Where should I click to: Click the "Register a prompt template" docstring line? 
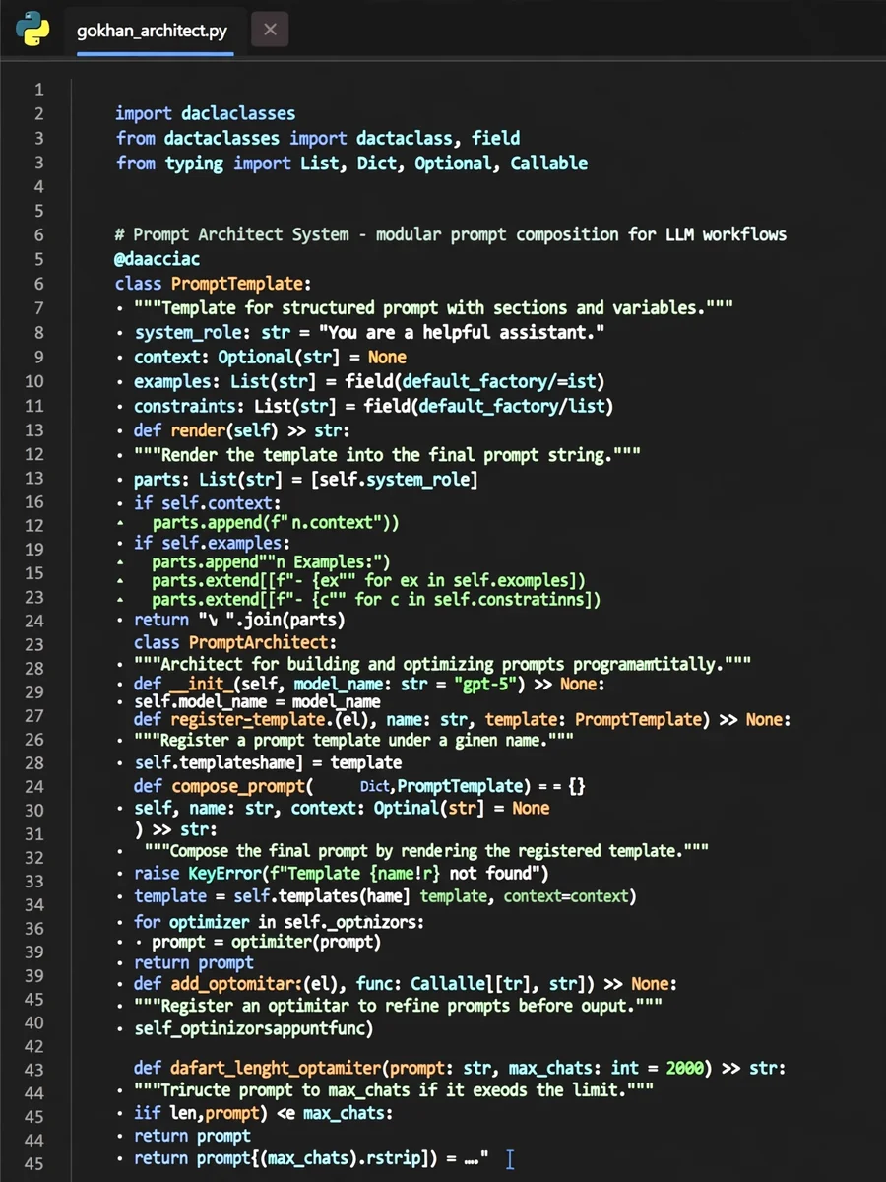coord(353,739)
